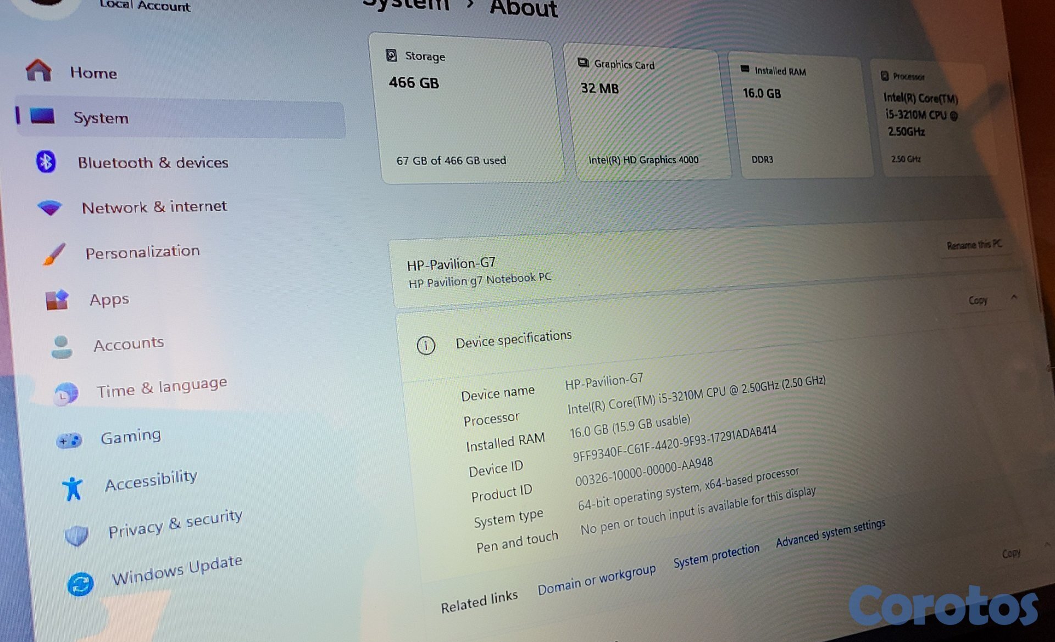1055x642 pixels.
Task: Click the Rename this PC button
Action: coord(974,245)
